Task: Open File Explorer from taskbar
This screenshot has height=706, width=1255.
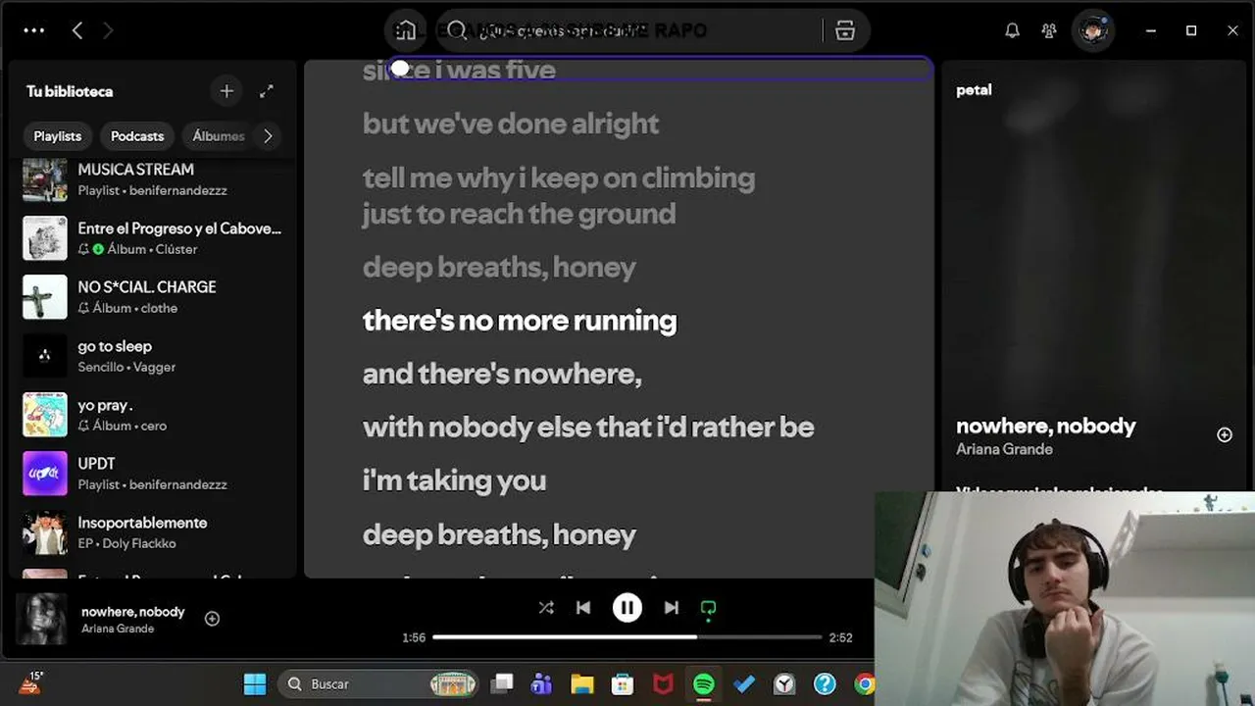Action: (582, 684)
